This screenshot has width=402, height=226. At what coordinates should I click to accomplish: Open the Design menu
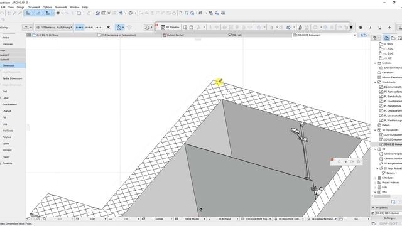(21, 7)
